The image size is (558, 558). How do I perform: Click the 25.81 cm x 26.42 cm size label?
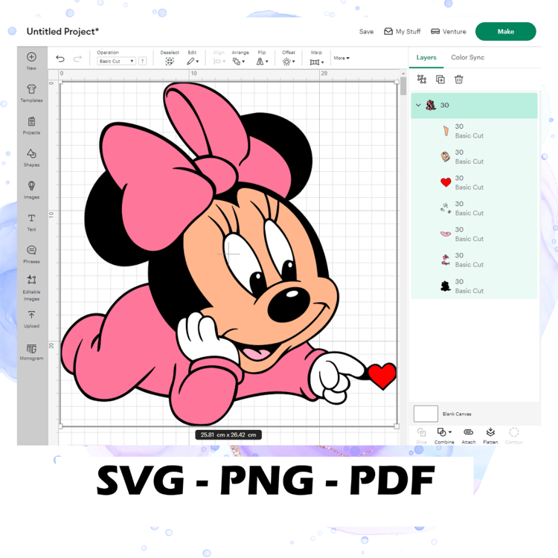228,435
